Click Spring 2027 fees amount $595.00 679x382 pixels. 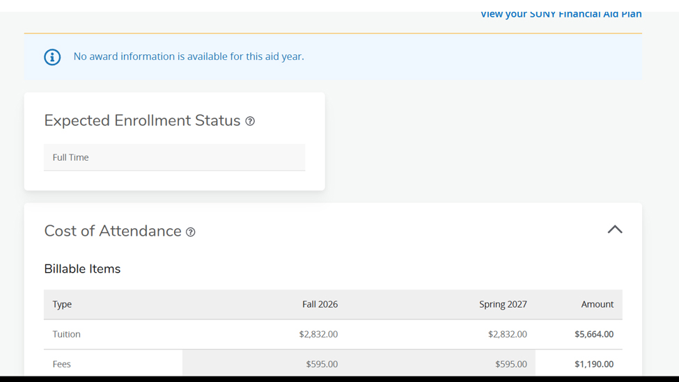511,364
